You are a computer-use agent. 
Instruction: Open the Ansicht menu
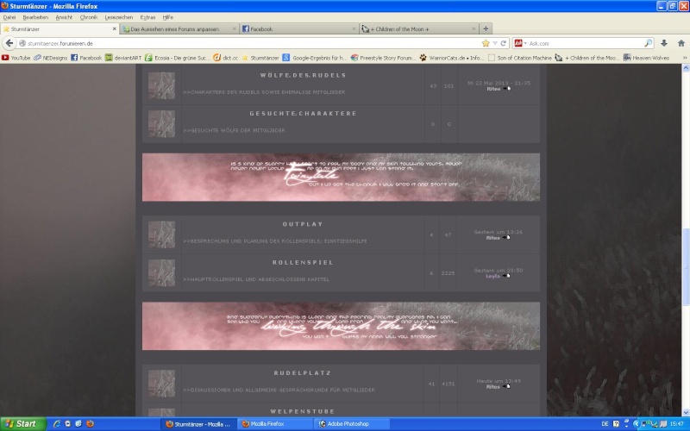[64, 17]
